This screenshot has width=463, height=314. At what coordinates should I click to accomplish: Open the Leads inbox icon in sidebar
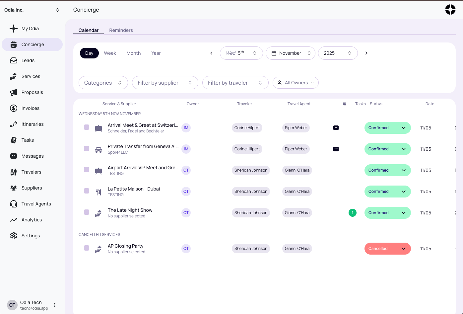pyautogui.click(x=14, y=60)
